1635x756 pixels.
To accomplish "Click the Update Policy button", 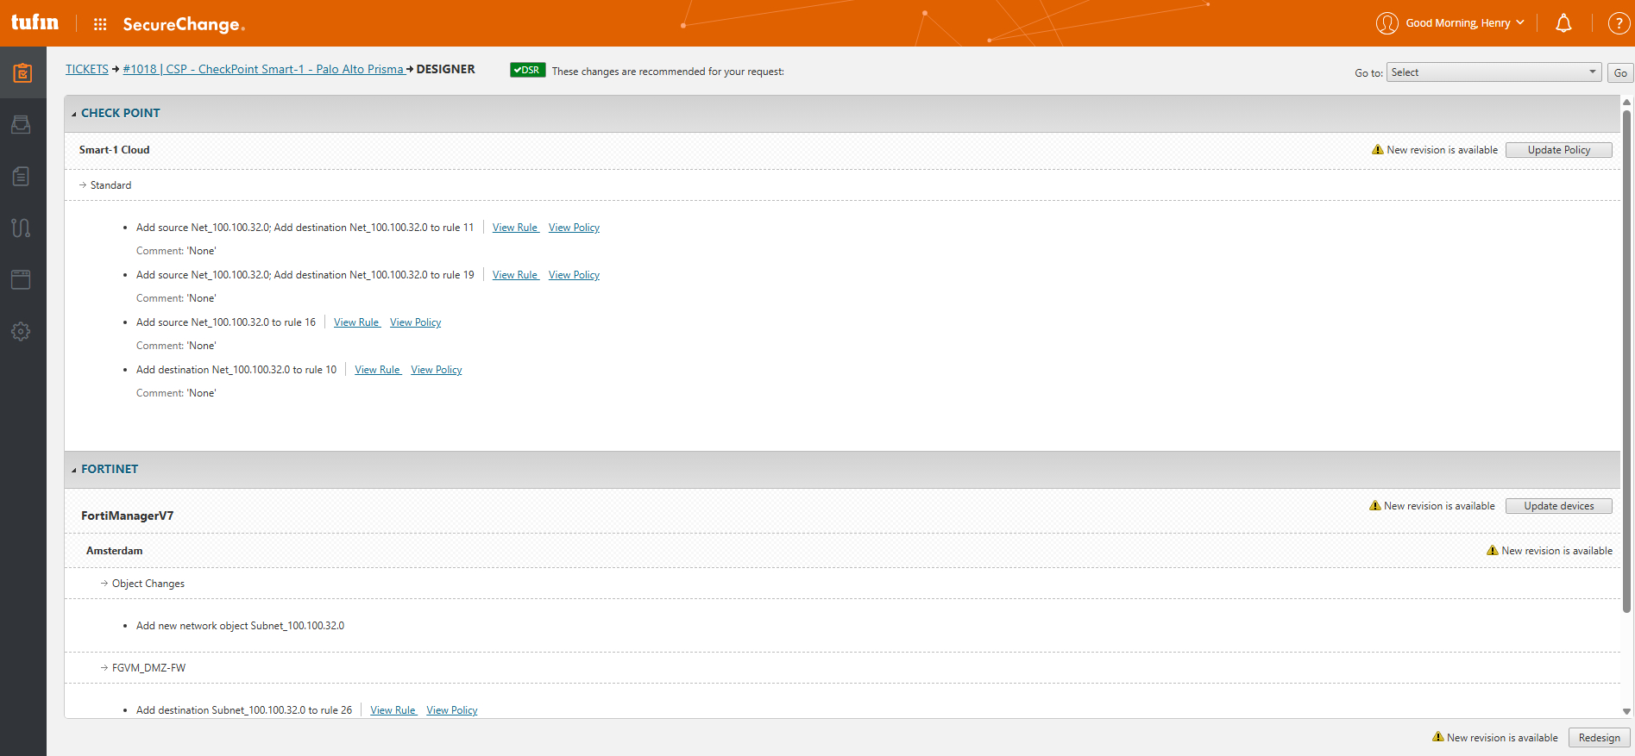I will coord(1558,150).
